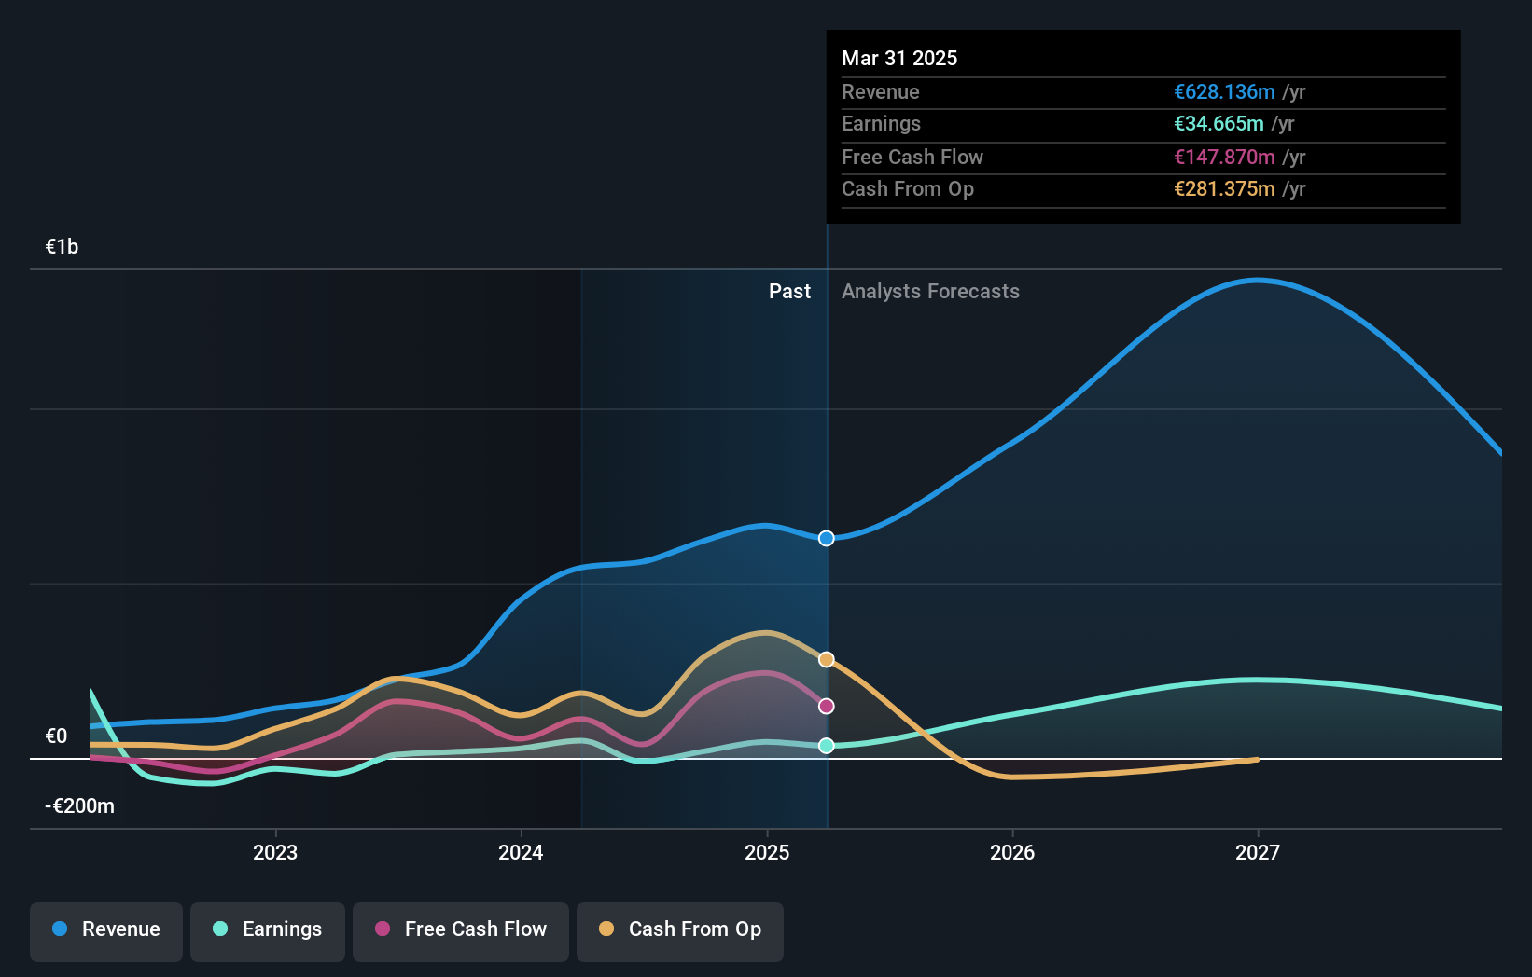Click the €628.136m Revenue value link
Screen dimensions: 1532x977
coord(1224,92)
